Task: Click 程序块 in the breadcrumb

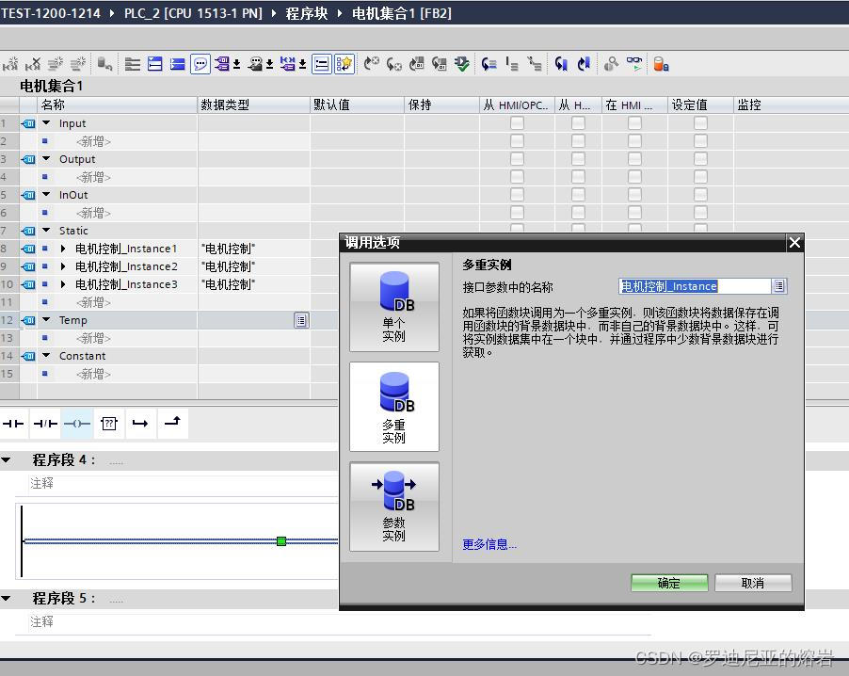Action: click(307, 13)
